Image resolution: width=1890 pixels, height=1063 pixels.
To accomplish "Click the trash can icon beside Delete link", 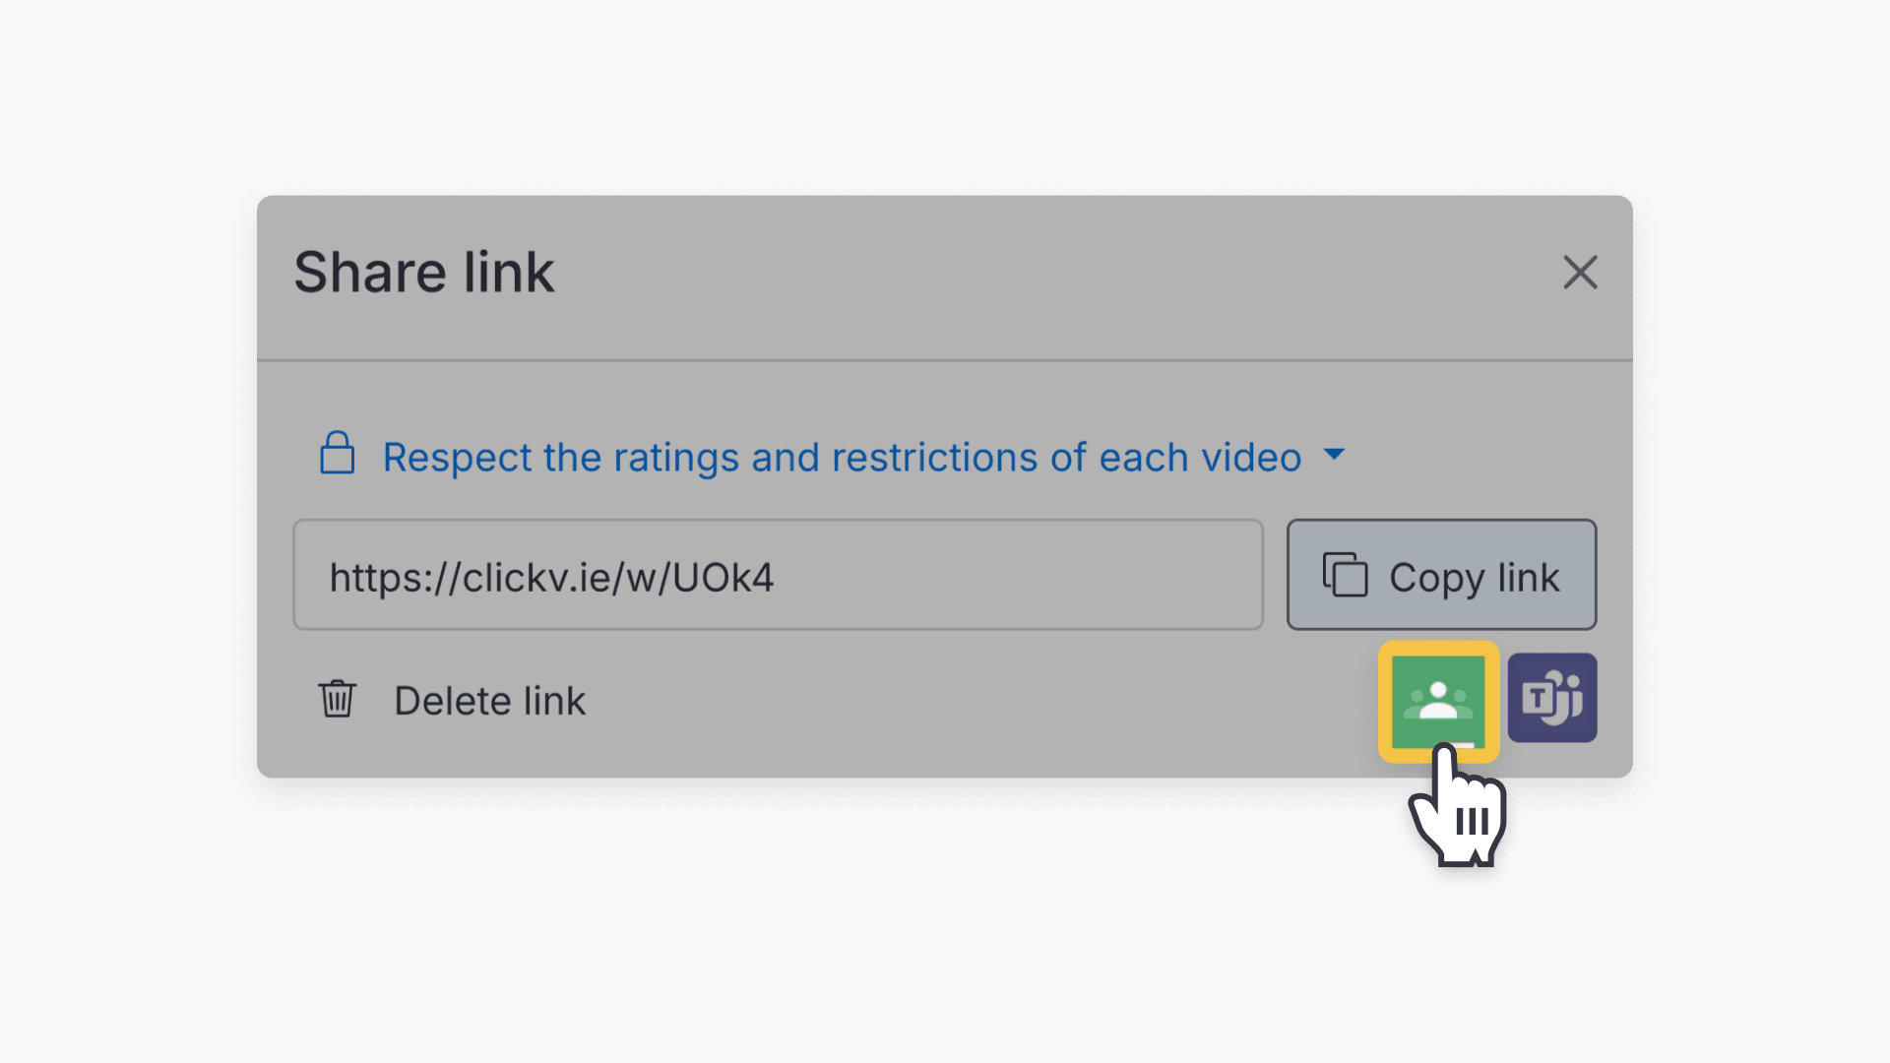I will tap(337, 699).
